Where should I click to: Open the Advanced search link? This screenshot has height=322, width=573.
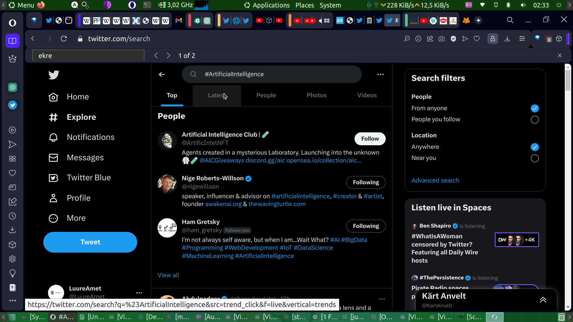click(435, 181)
